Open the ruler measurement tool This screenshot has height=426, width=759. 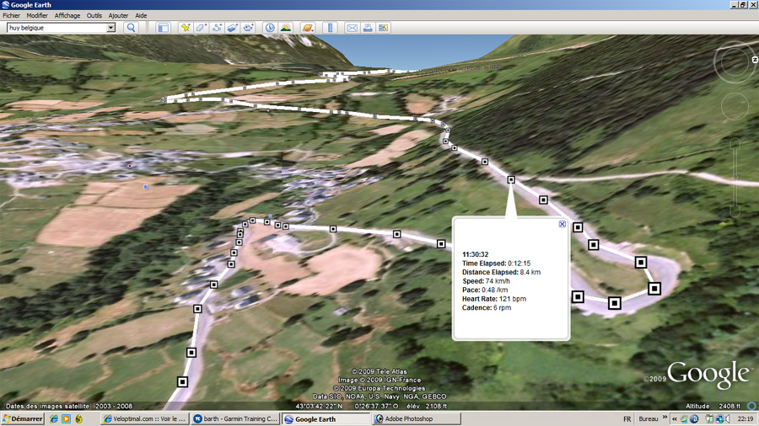pos(331,28)
